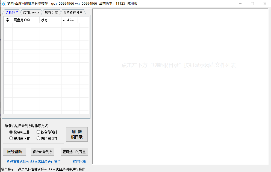
Task: Click the 通过右键选择cookies或目录进行操作 link
Action: click(x=33, y=161)
